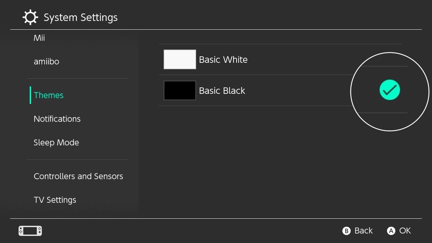Select the Basic Black theme label

coord(222,91)
